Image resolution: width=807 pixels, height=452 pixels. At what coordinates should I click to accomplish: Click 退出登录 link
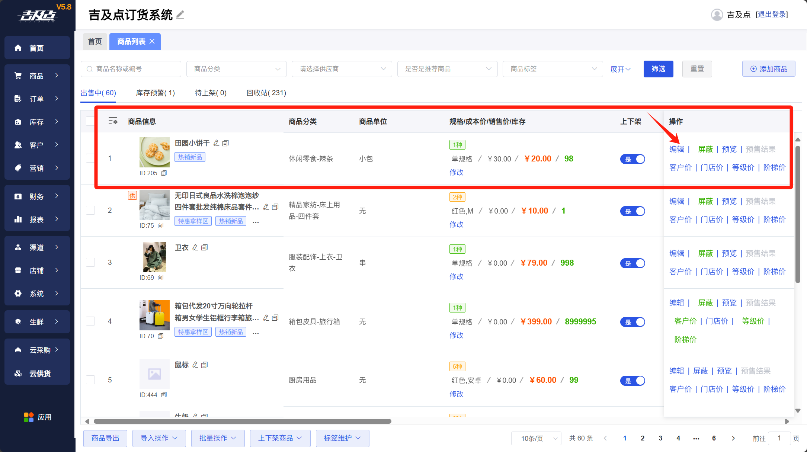(x=772, y=15)
